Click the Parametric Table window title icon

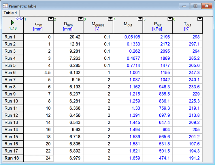click(x=5, y=6)
